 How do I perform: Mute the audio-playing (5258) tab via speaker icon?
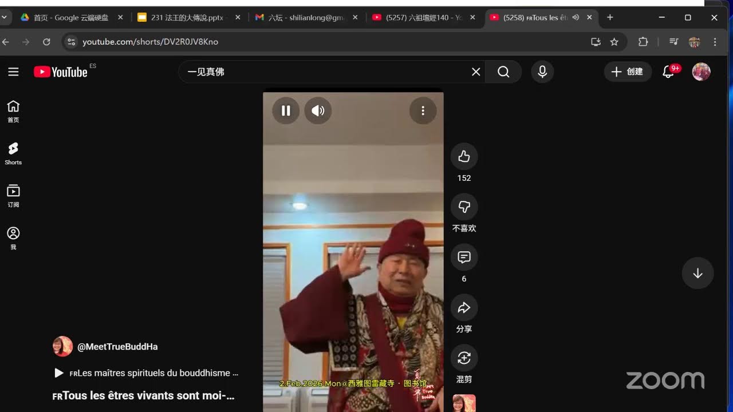pyautogui.click(x=576, y=18)
